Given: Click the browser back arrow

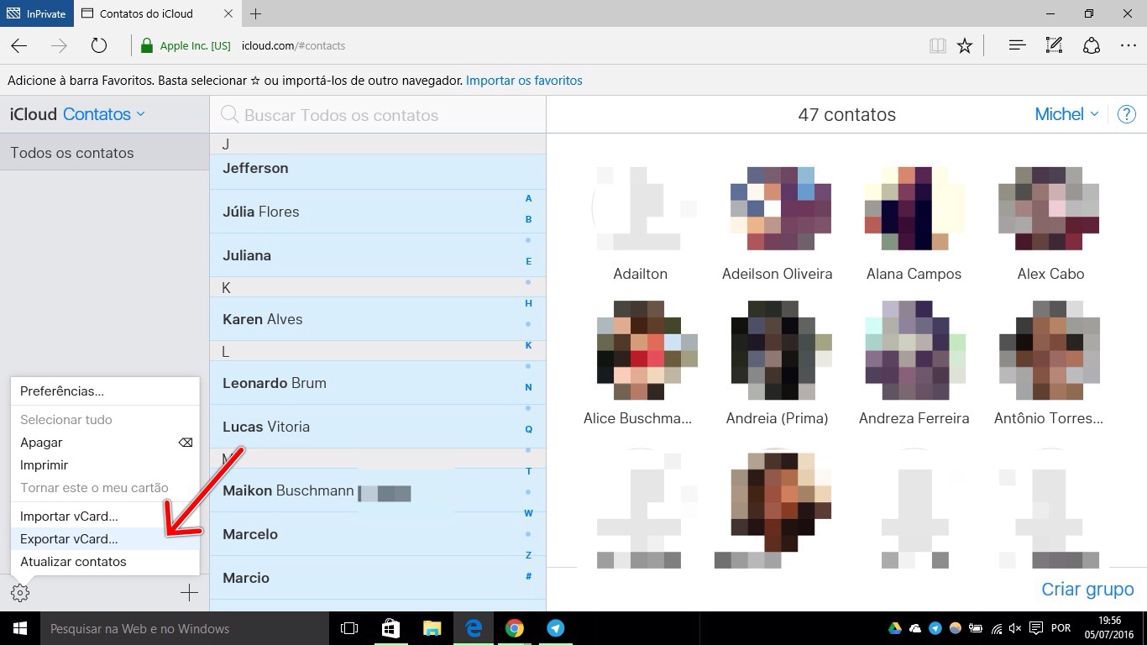Looking at the screenshot, I should (x=19, y=46).
